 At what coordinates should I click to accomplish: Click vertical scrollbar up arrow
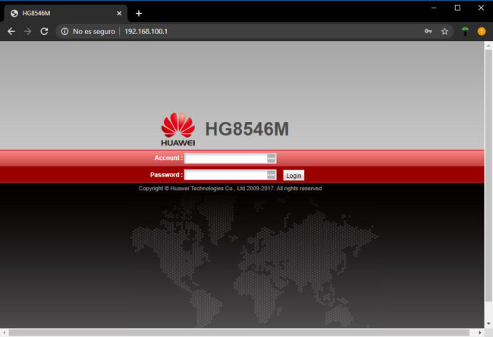tap(488, 46)
